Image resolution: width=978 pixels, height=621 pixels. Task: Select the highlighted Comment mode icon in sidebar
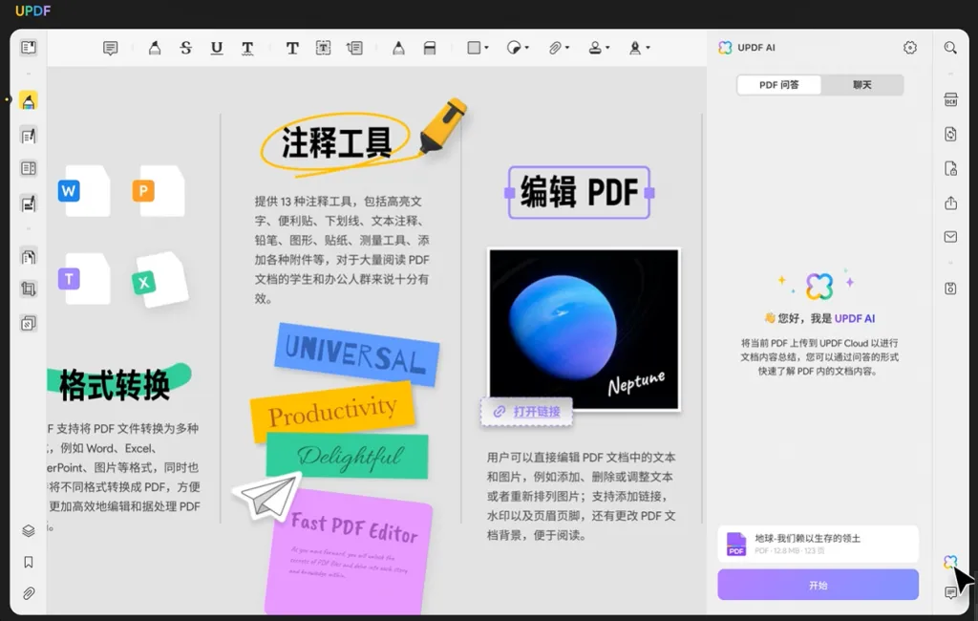click(x=28, y=101)
